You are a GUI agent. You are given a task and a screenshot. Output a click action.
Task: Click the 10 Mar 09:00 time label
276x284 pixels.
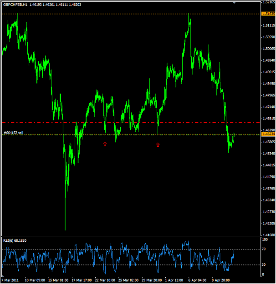[x=35, y=280]
